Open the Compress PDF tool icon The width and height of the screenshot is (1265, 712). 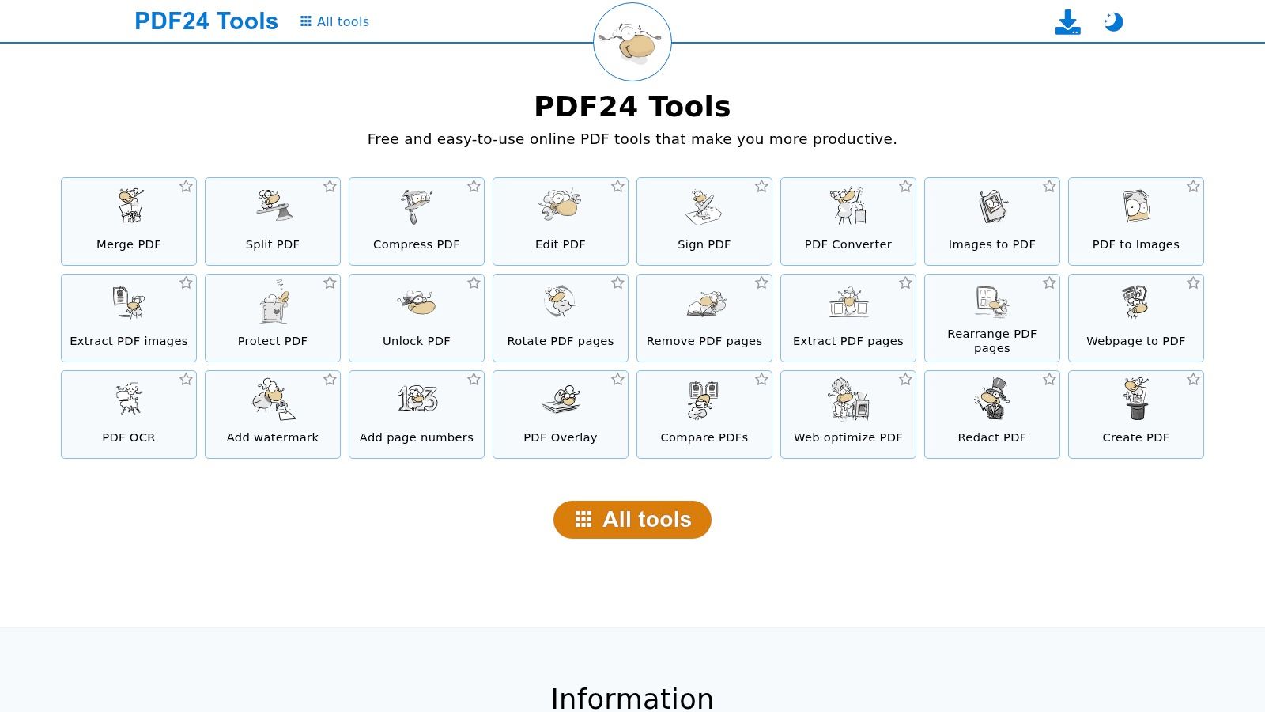pyautogui.click(x=416, y=206)
